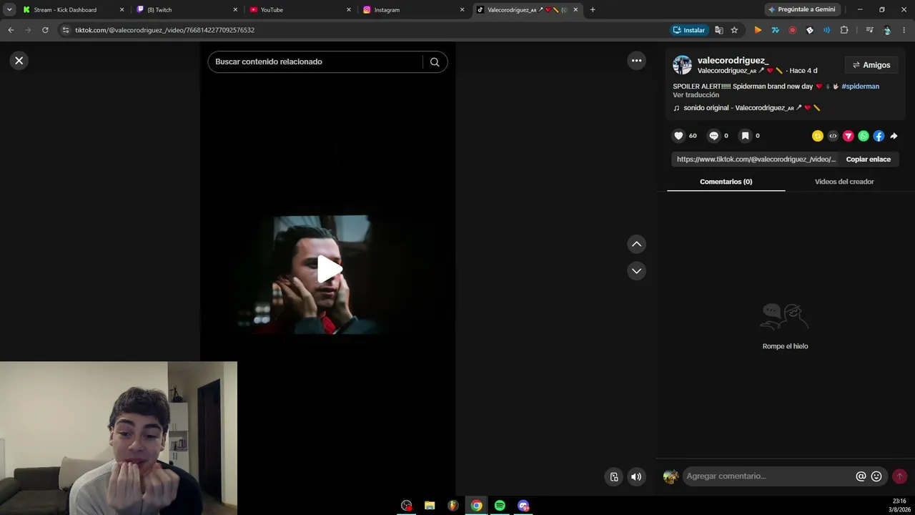Open creator profile avatar
Image resolution: width=915 pixels, height=515 pixels.
683,65
